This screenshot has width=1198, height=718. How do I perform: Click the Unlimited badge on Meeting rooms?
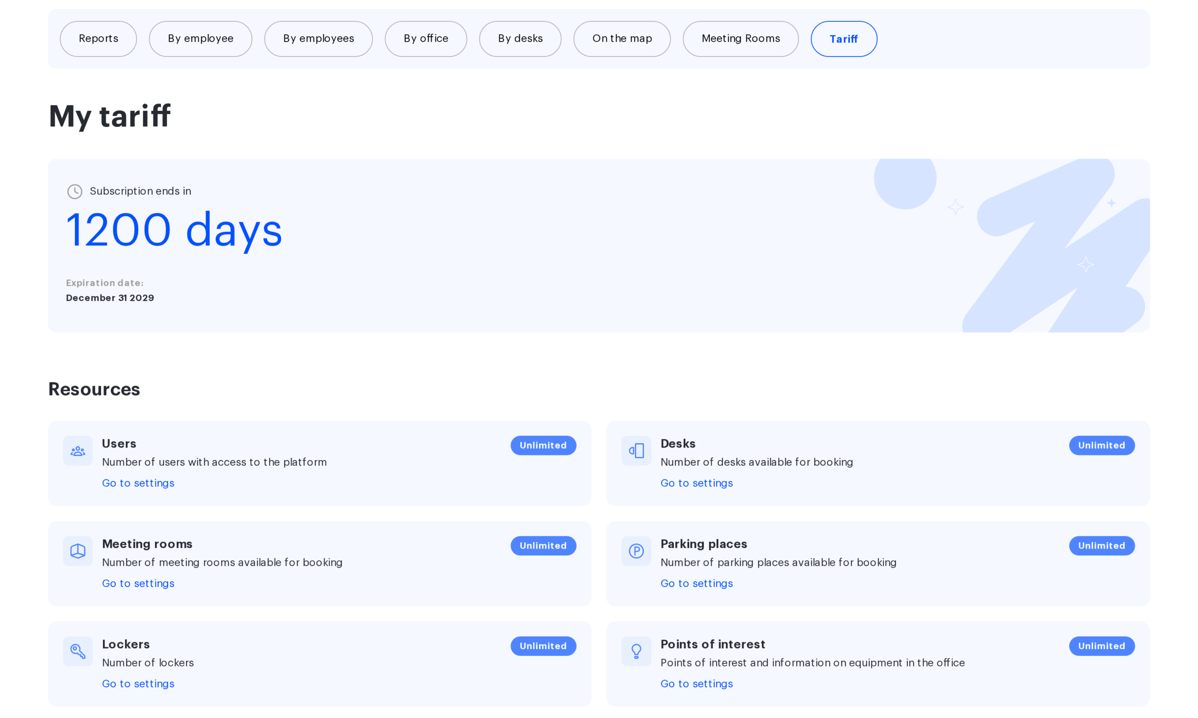[x=543, y=545]
